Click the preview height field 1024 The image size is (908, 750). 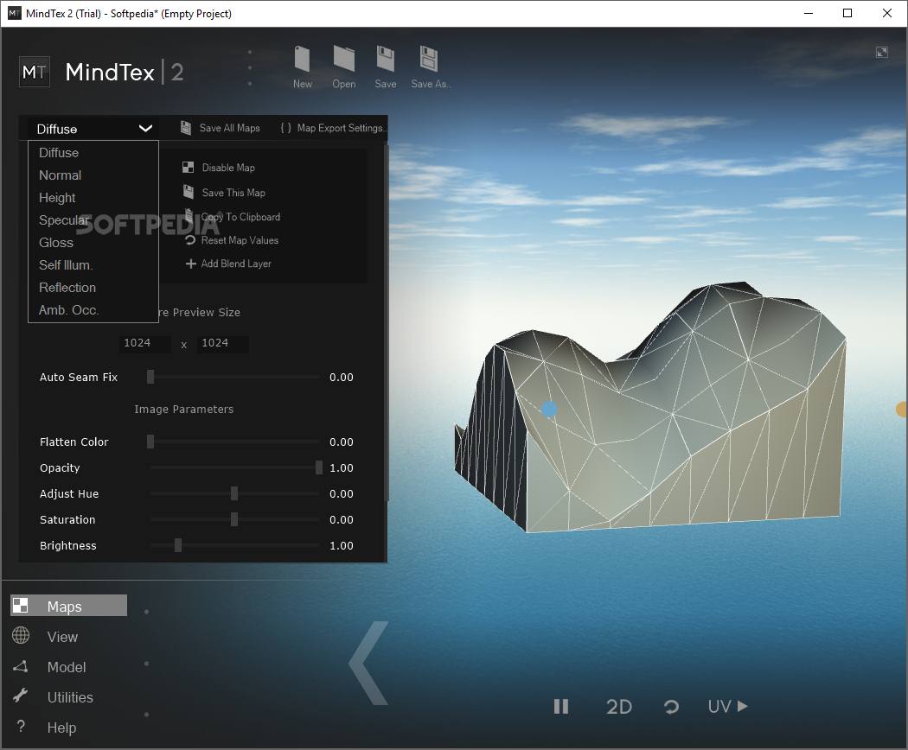coord(222,343)
